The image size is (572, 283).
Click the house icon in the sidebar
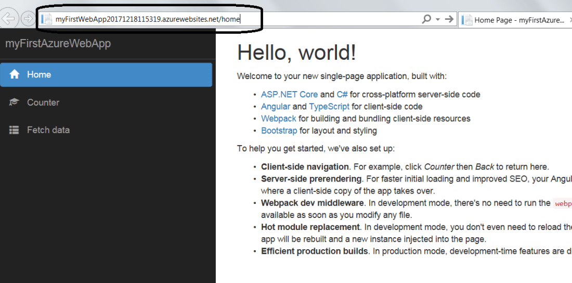15,74
